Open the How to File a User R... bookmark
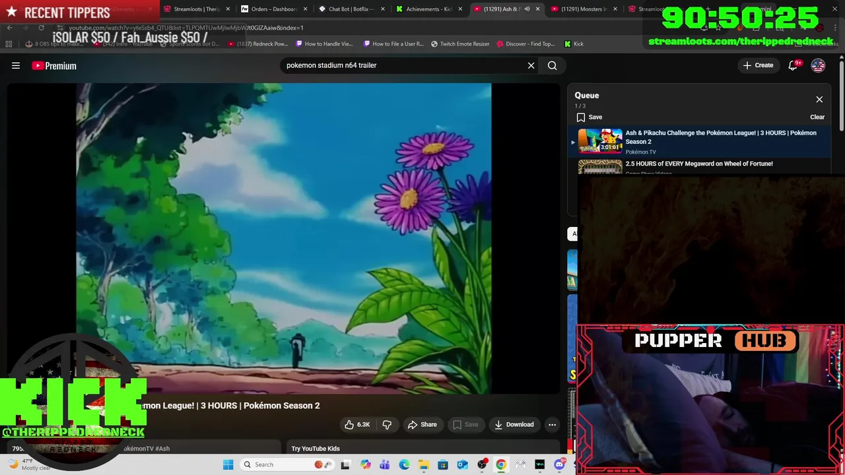The image size is (845, 475). (x=393, y=44)
